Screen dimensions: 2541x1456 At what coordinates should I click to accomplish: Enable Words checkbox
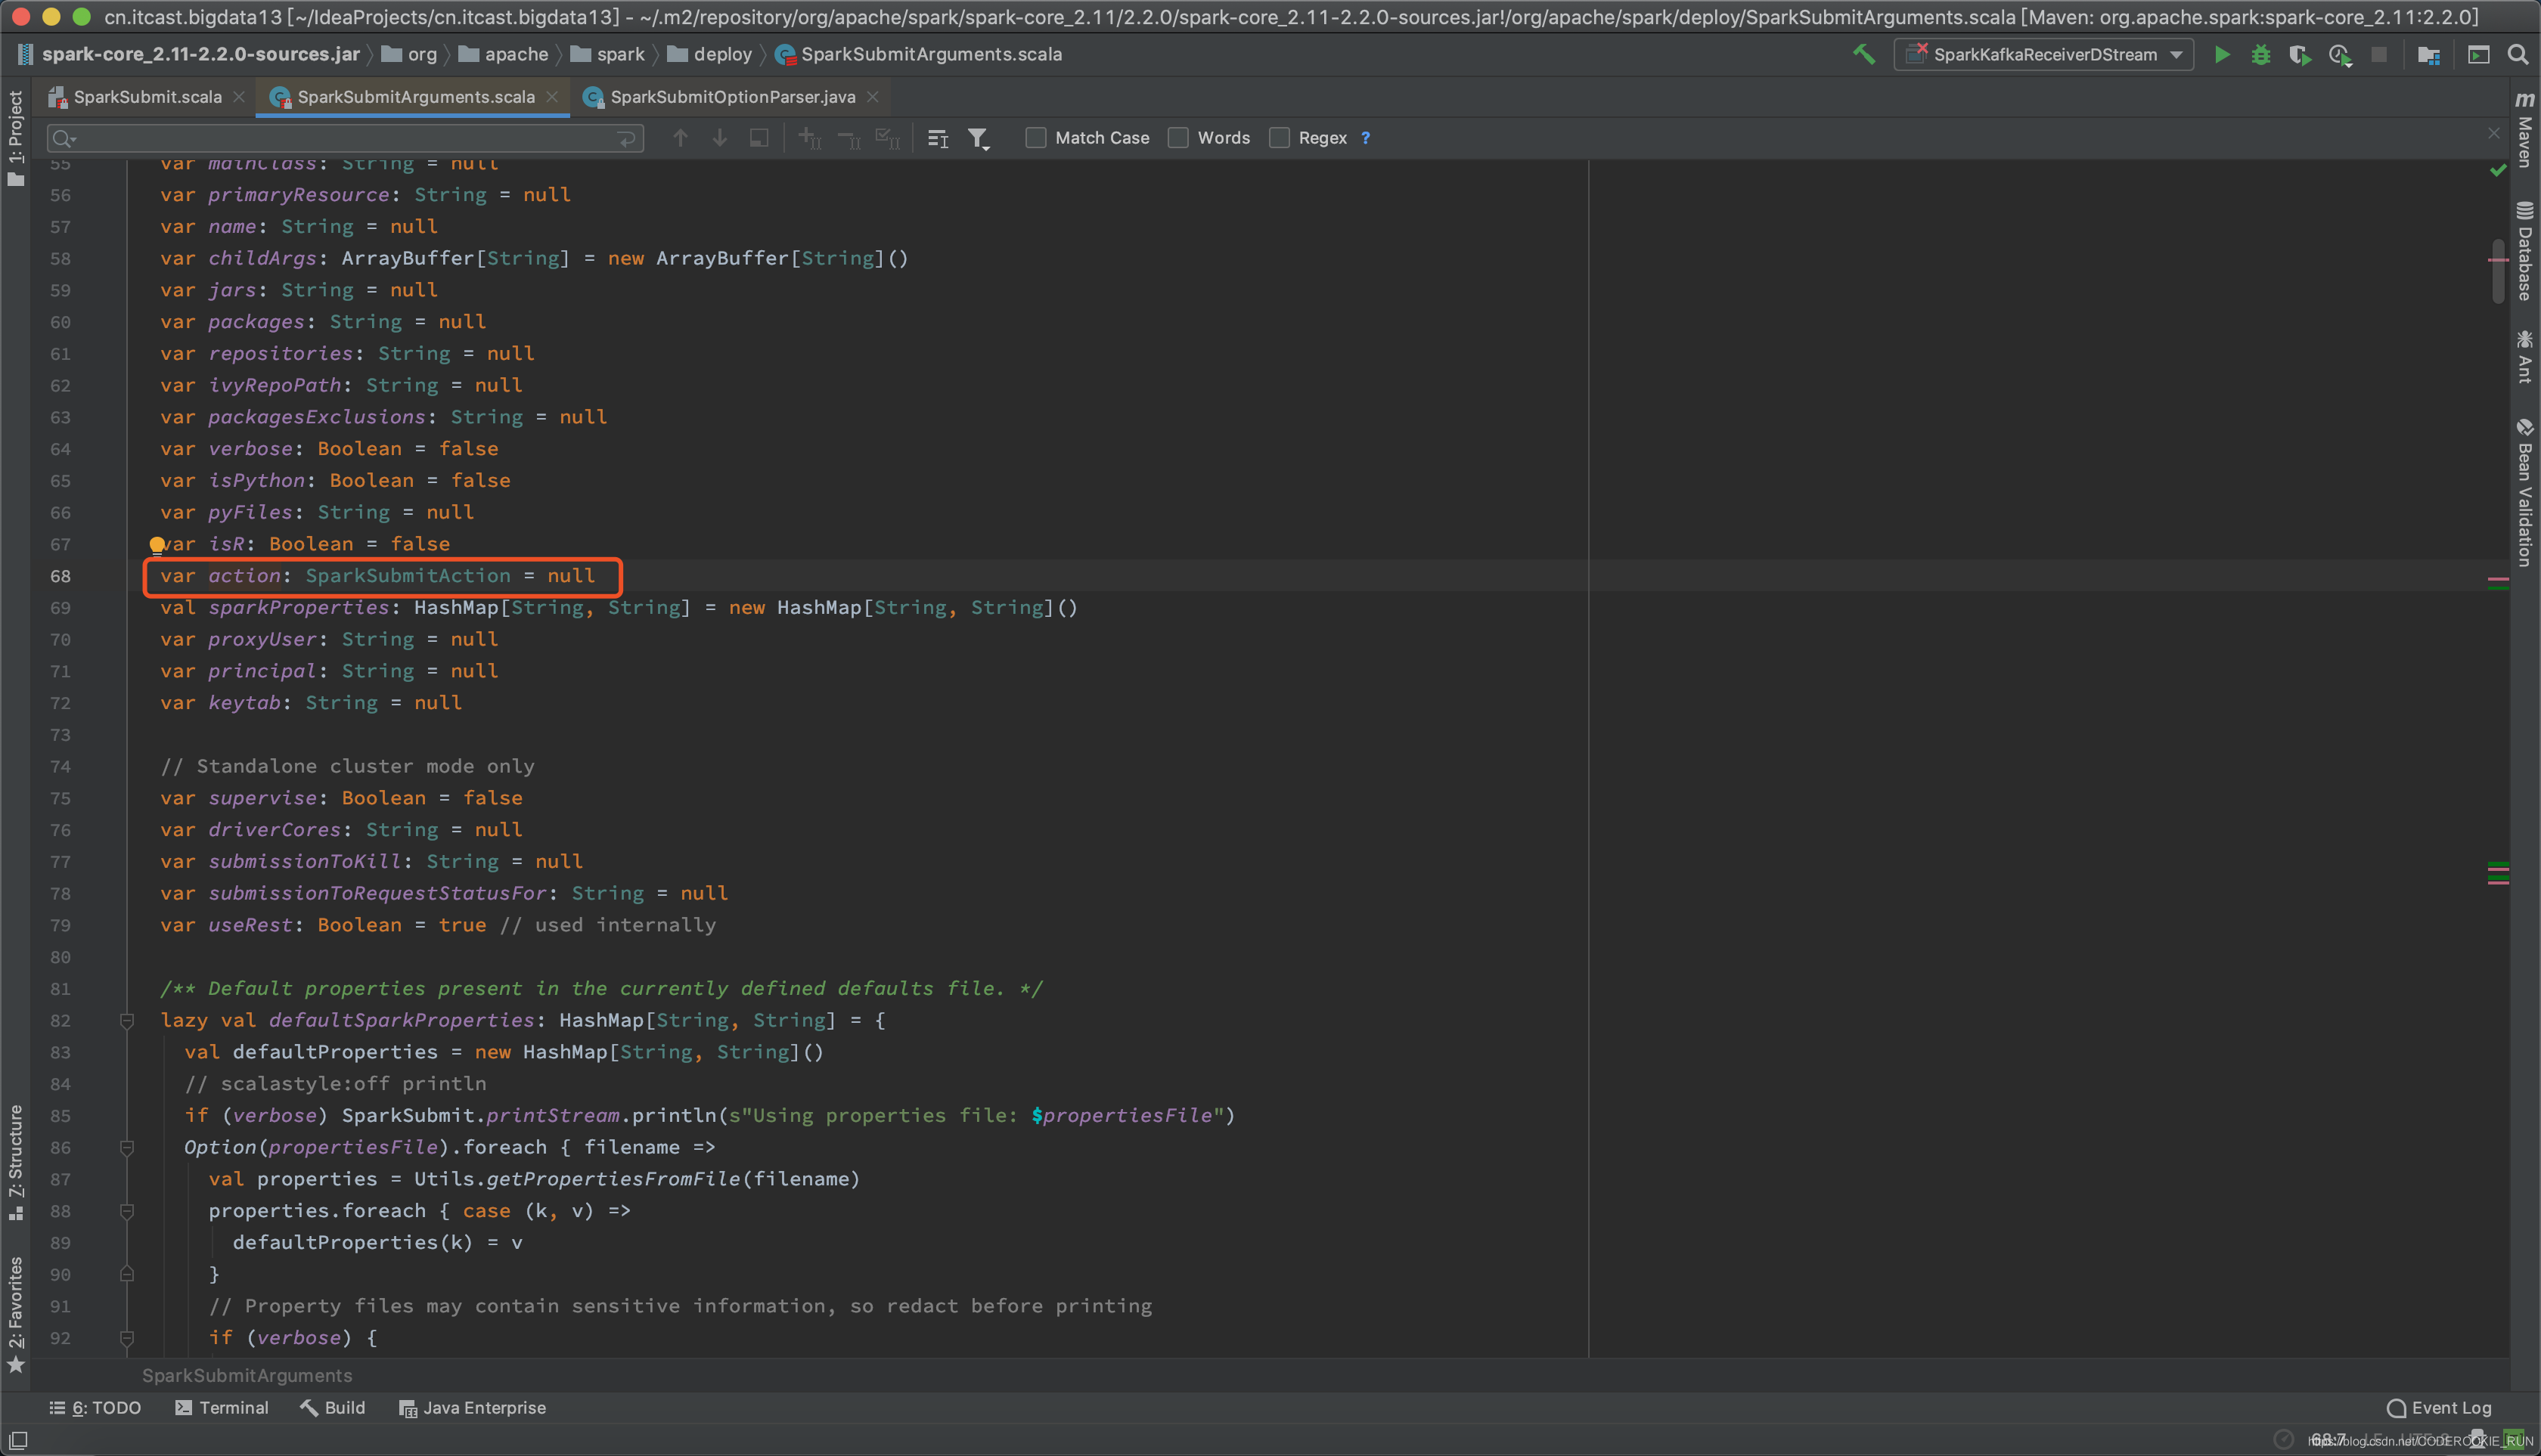(x=1178, y=138)
